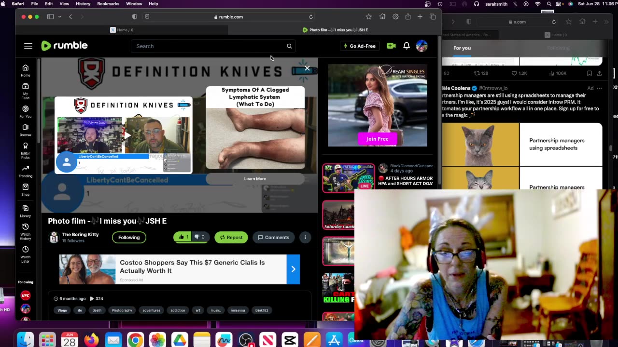Click the green upload video camera icon
Viewport: 618px width, 347px height.
click(391, 46)
